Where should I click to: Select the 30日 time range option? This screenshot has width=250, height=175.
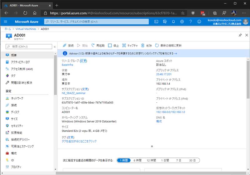(x=192, y=160)
